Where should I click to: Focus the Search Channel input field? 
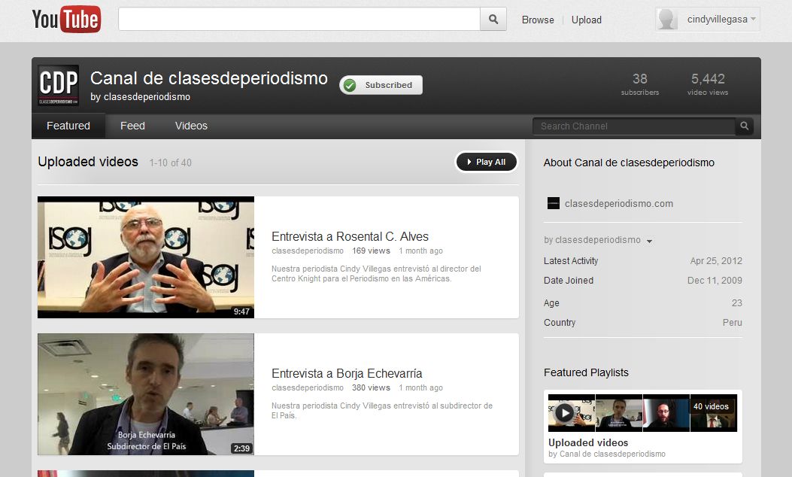633,126
